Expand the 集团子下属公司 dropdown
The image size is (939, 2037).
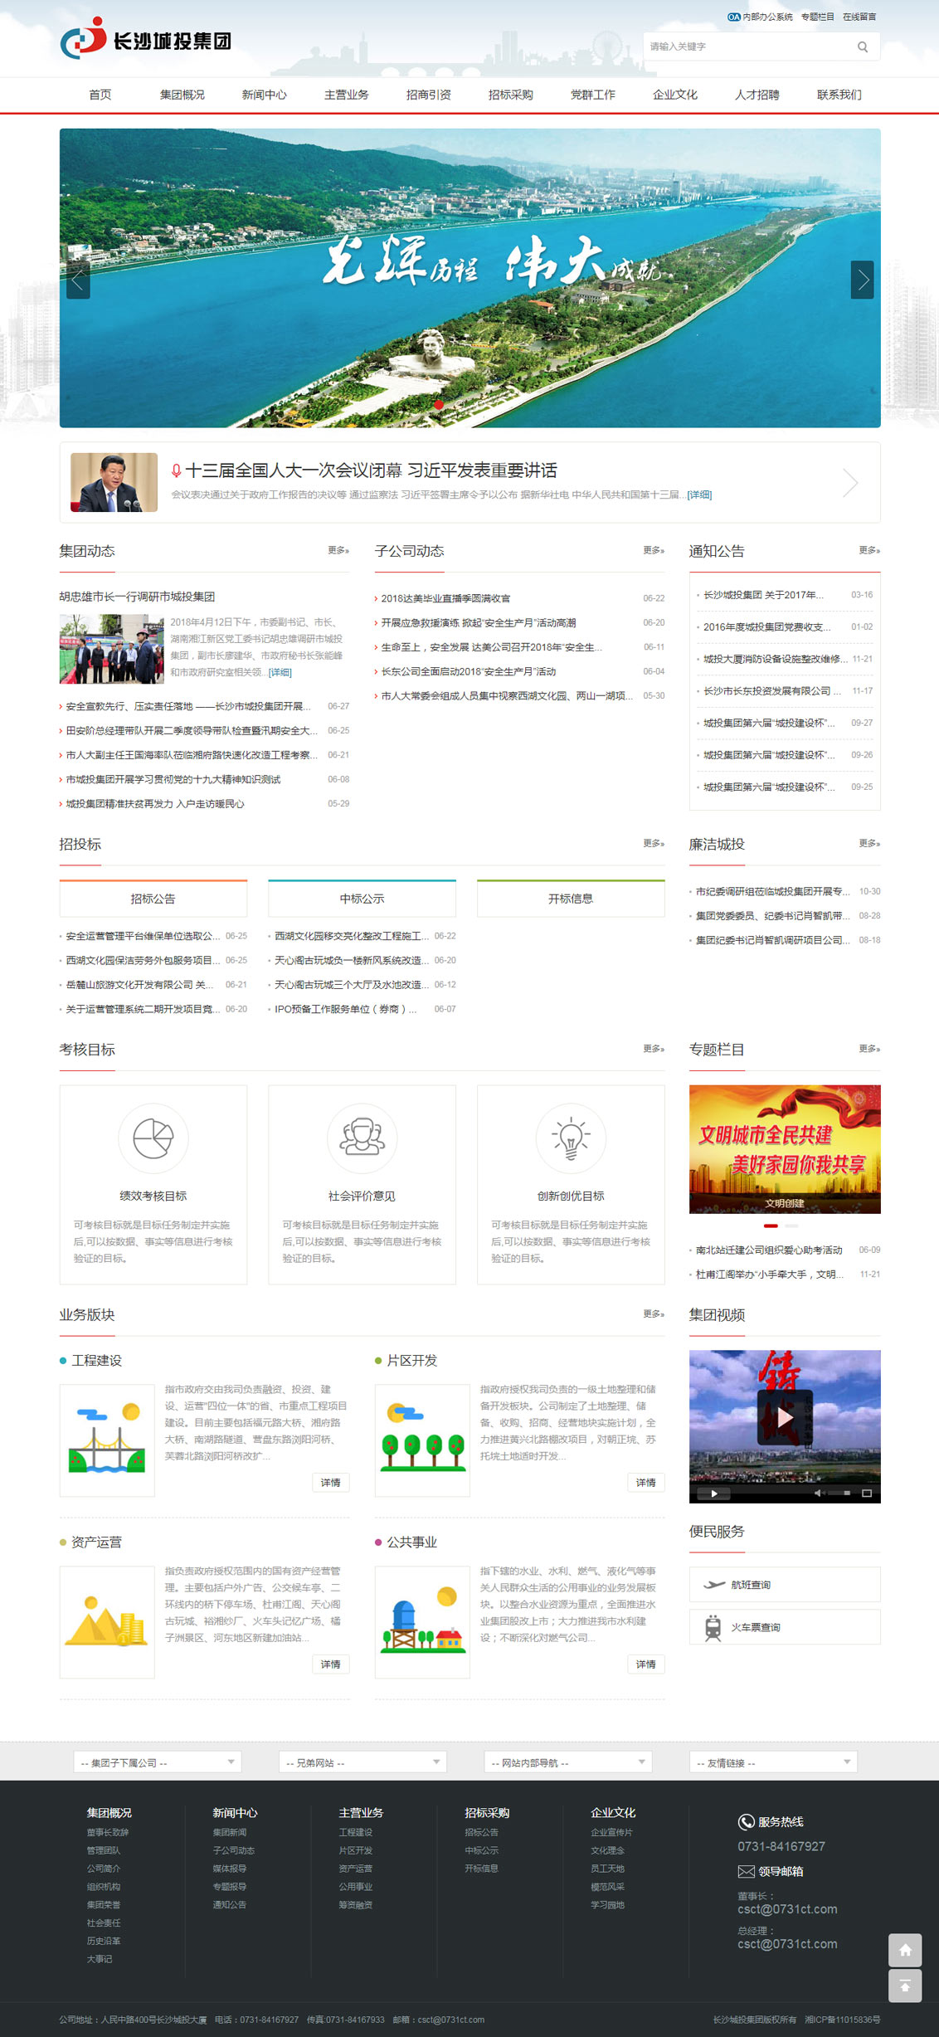coord(158,1762)
